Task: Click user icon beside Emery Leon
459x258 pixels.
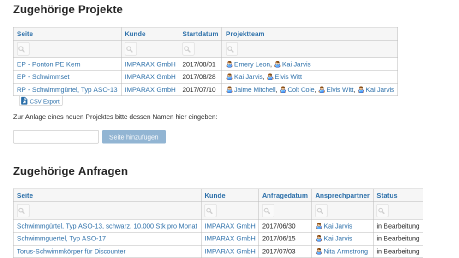Action: click(x=230, y=64)
